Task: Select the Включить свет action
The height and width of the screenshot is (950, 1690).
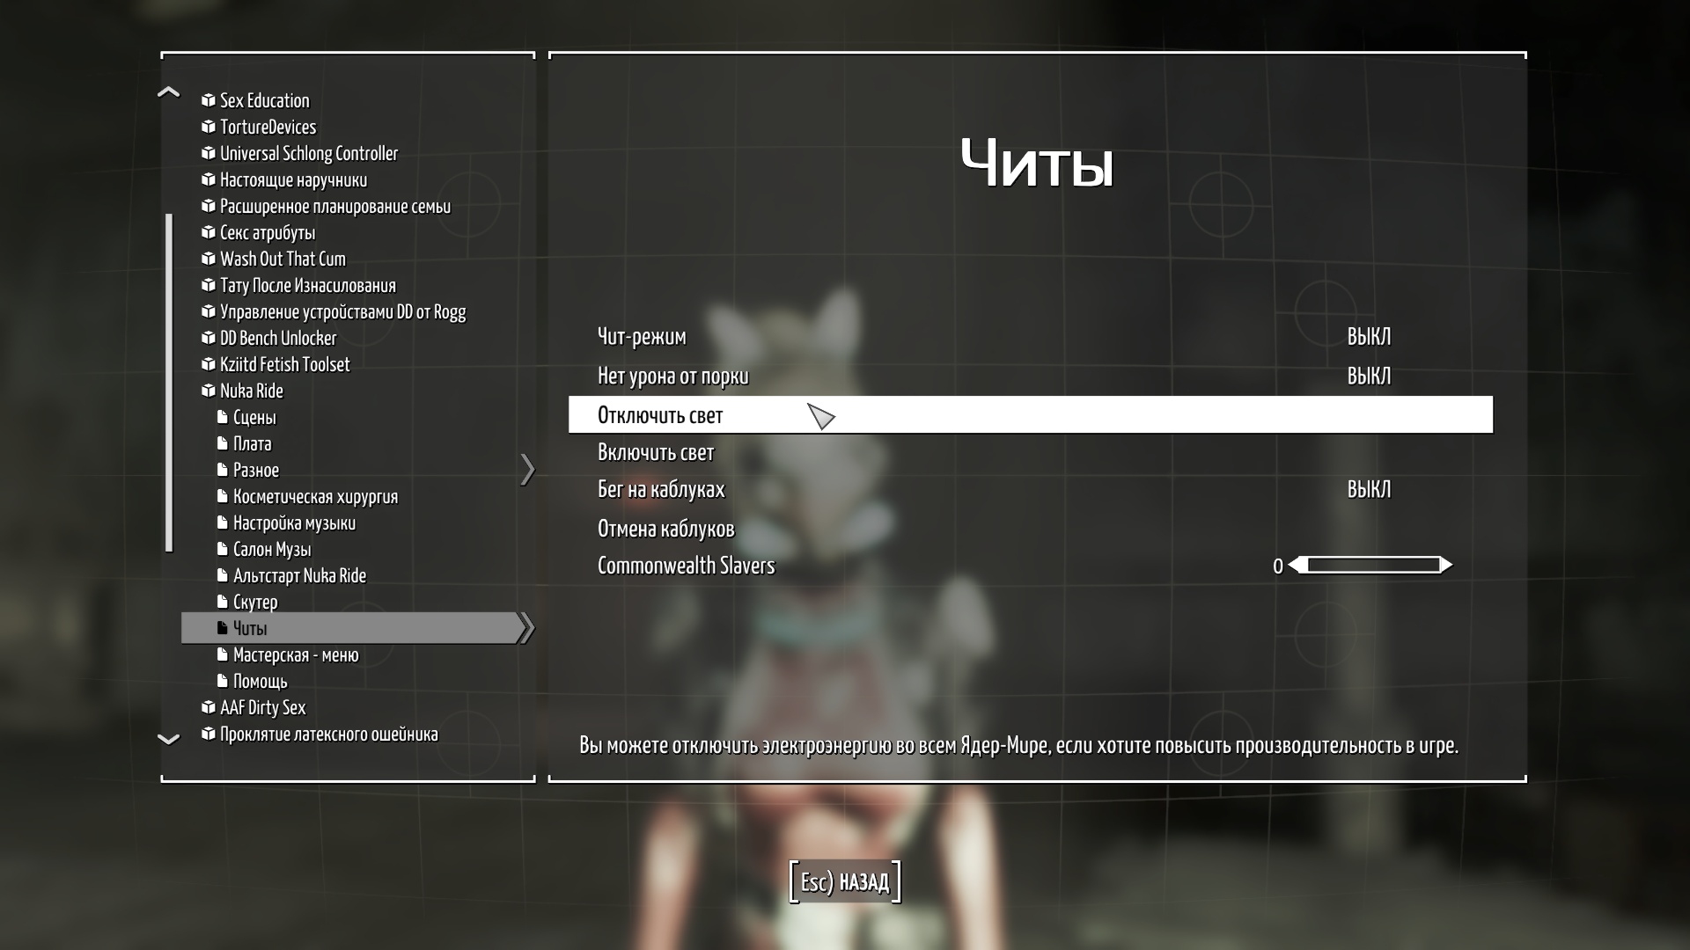Action: coord(656,453)
